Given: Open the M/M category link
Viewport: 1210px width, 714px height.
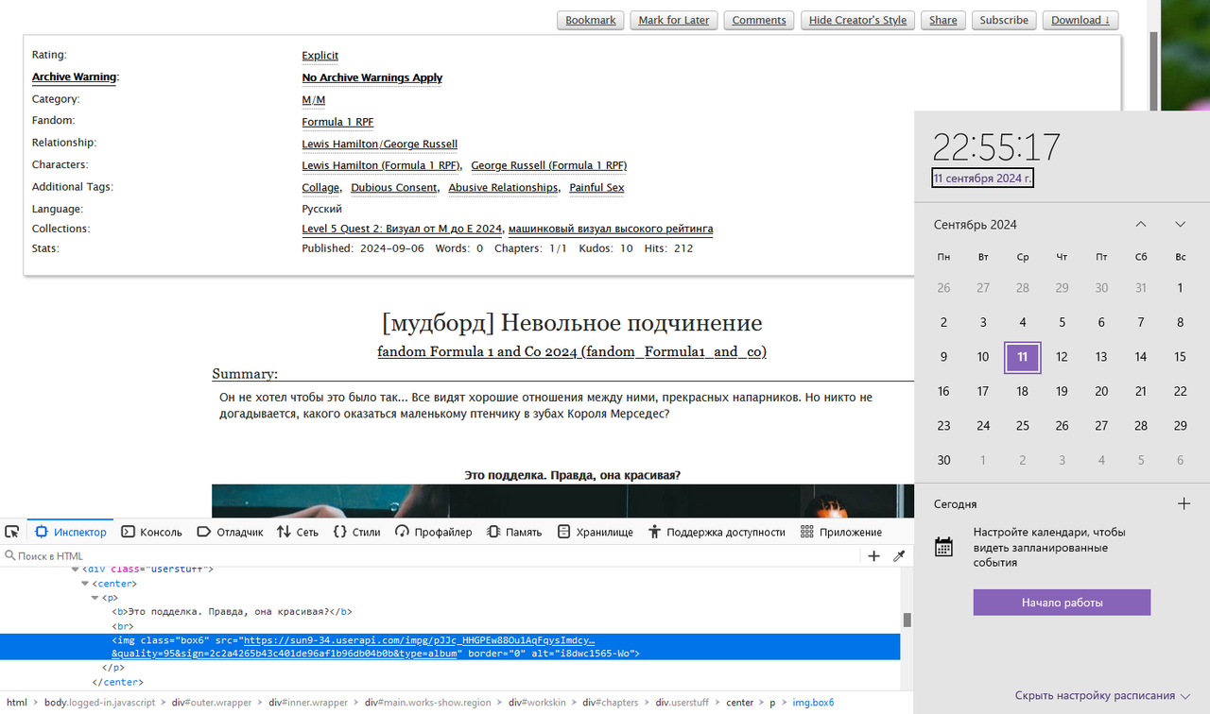Looking at the screenshot, I should pyautogui.click(x=314, y=100).
